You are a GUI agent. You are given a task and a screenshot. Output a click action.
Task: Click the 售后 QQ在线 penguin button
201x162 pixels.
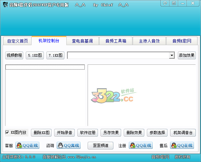point(182,145)
